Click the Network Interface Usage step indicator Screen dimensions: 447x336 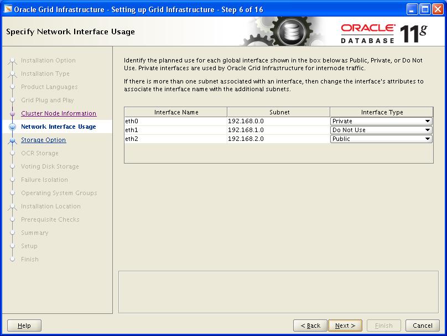point(12,127)
